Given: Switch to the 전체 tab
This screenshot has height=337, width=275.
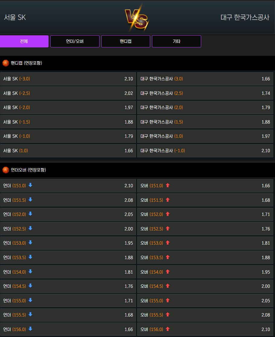Looking at the screenshot, I should tap(24, 41).
